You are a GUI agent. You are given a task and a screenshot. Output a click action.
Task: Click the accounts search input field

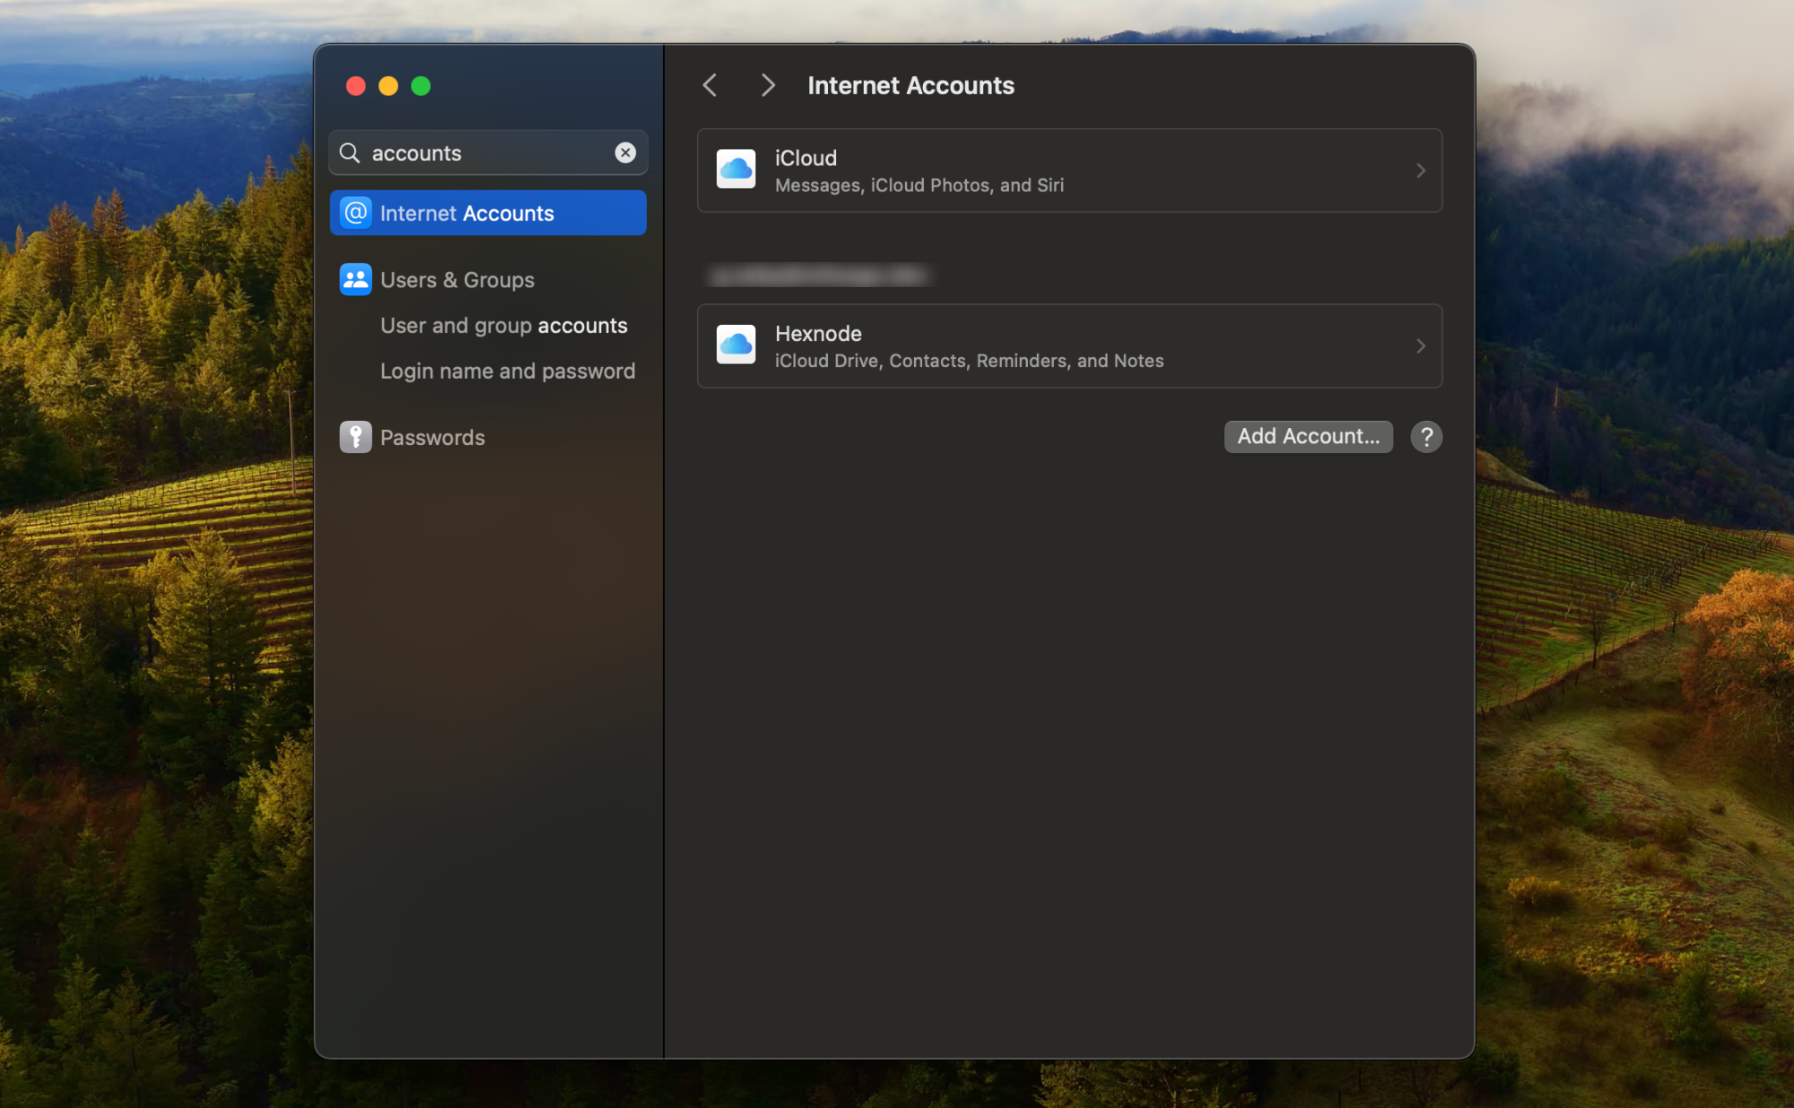(488, 152)
